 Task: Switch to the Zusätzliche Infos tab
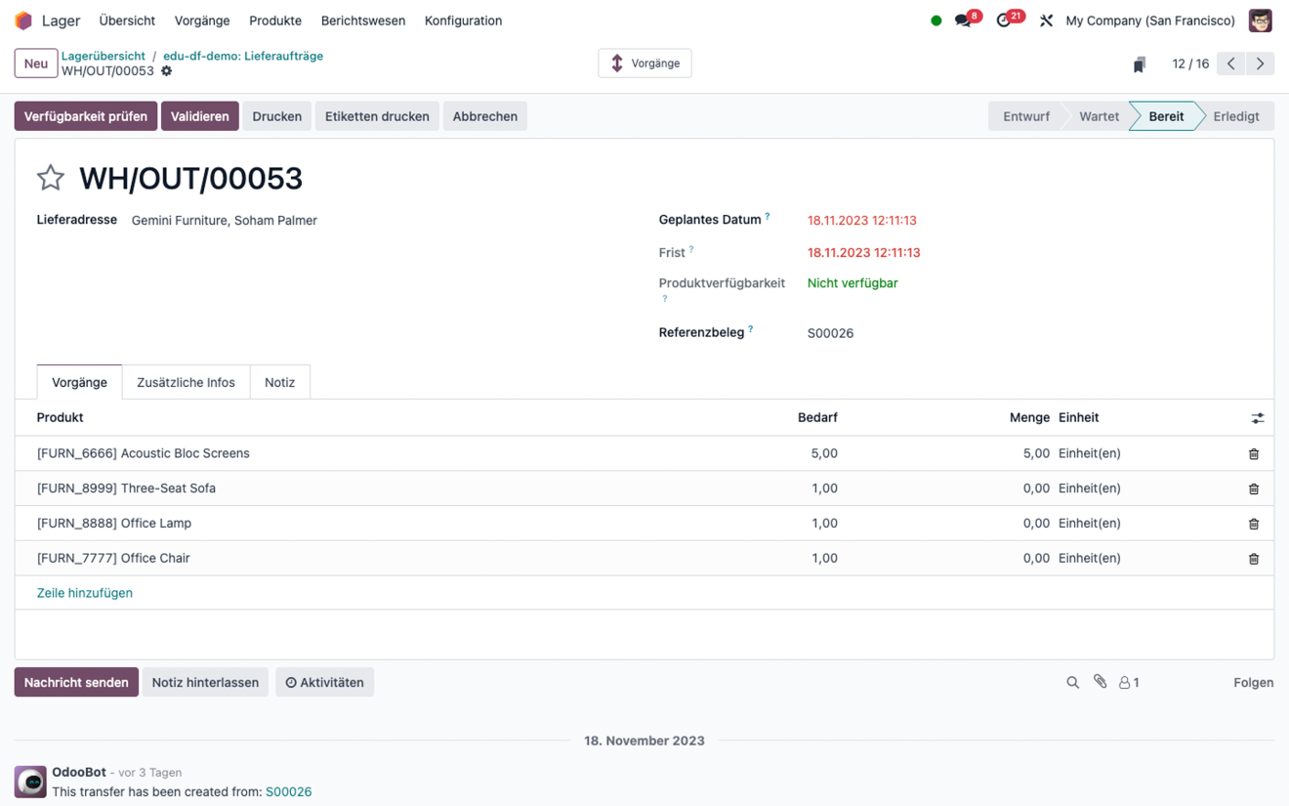186,382
